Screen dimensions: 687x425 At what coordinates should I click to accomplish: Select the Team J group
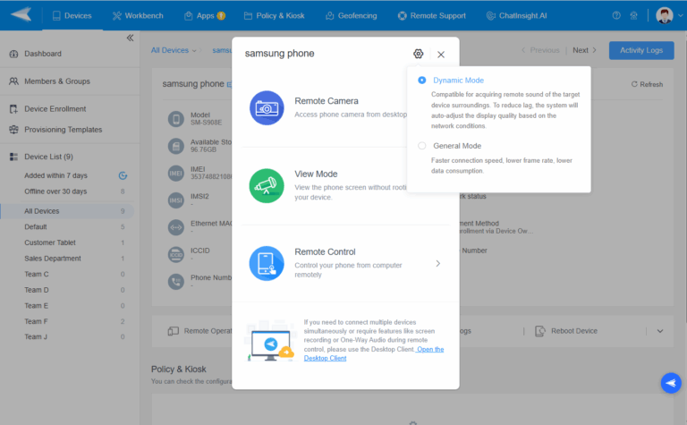[x=36, y=337]
